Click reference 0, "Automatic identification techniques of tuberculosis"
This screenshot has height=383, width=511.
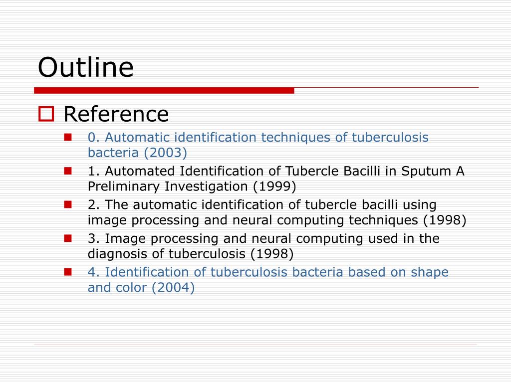(258, 145)
